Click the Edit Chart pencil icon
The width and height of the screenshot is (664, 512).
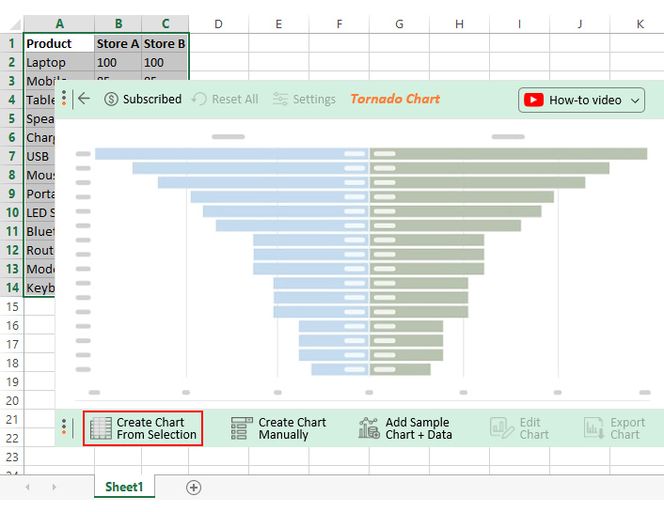pyautogui.click(x=501, y=428)
